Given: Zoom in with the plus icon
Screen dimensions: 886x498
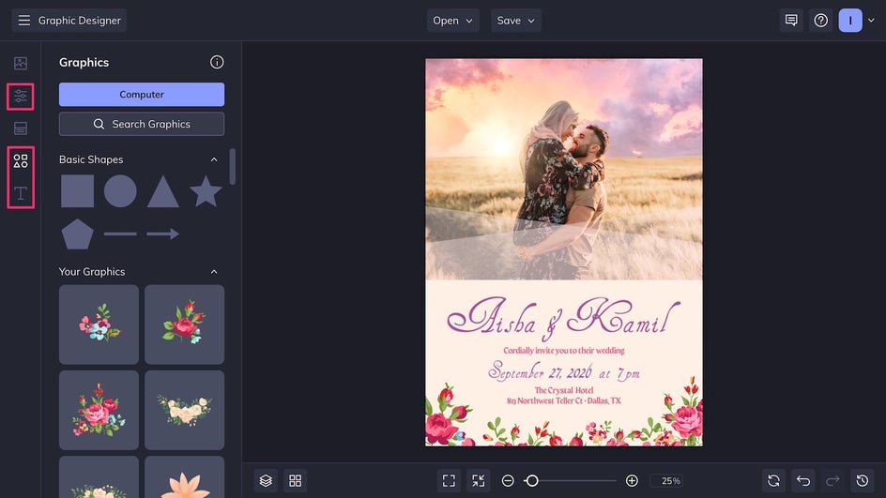Looking at the screenshot, I should (632, 480).
